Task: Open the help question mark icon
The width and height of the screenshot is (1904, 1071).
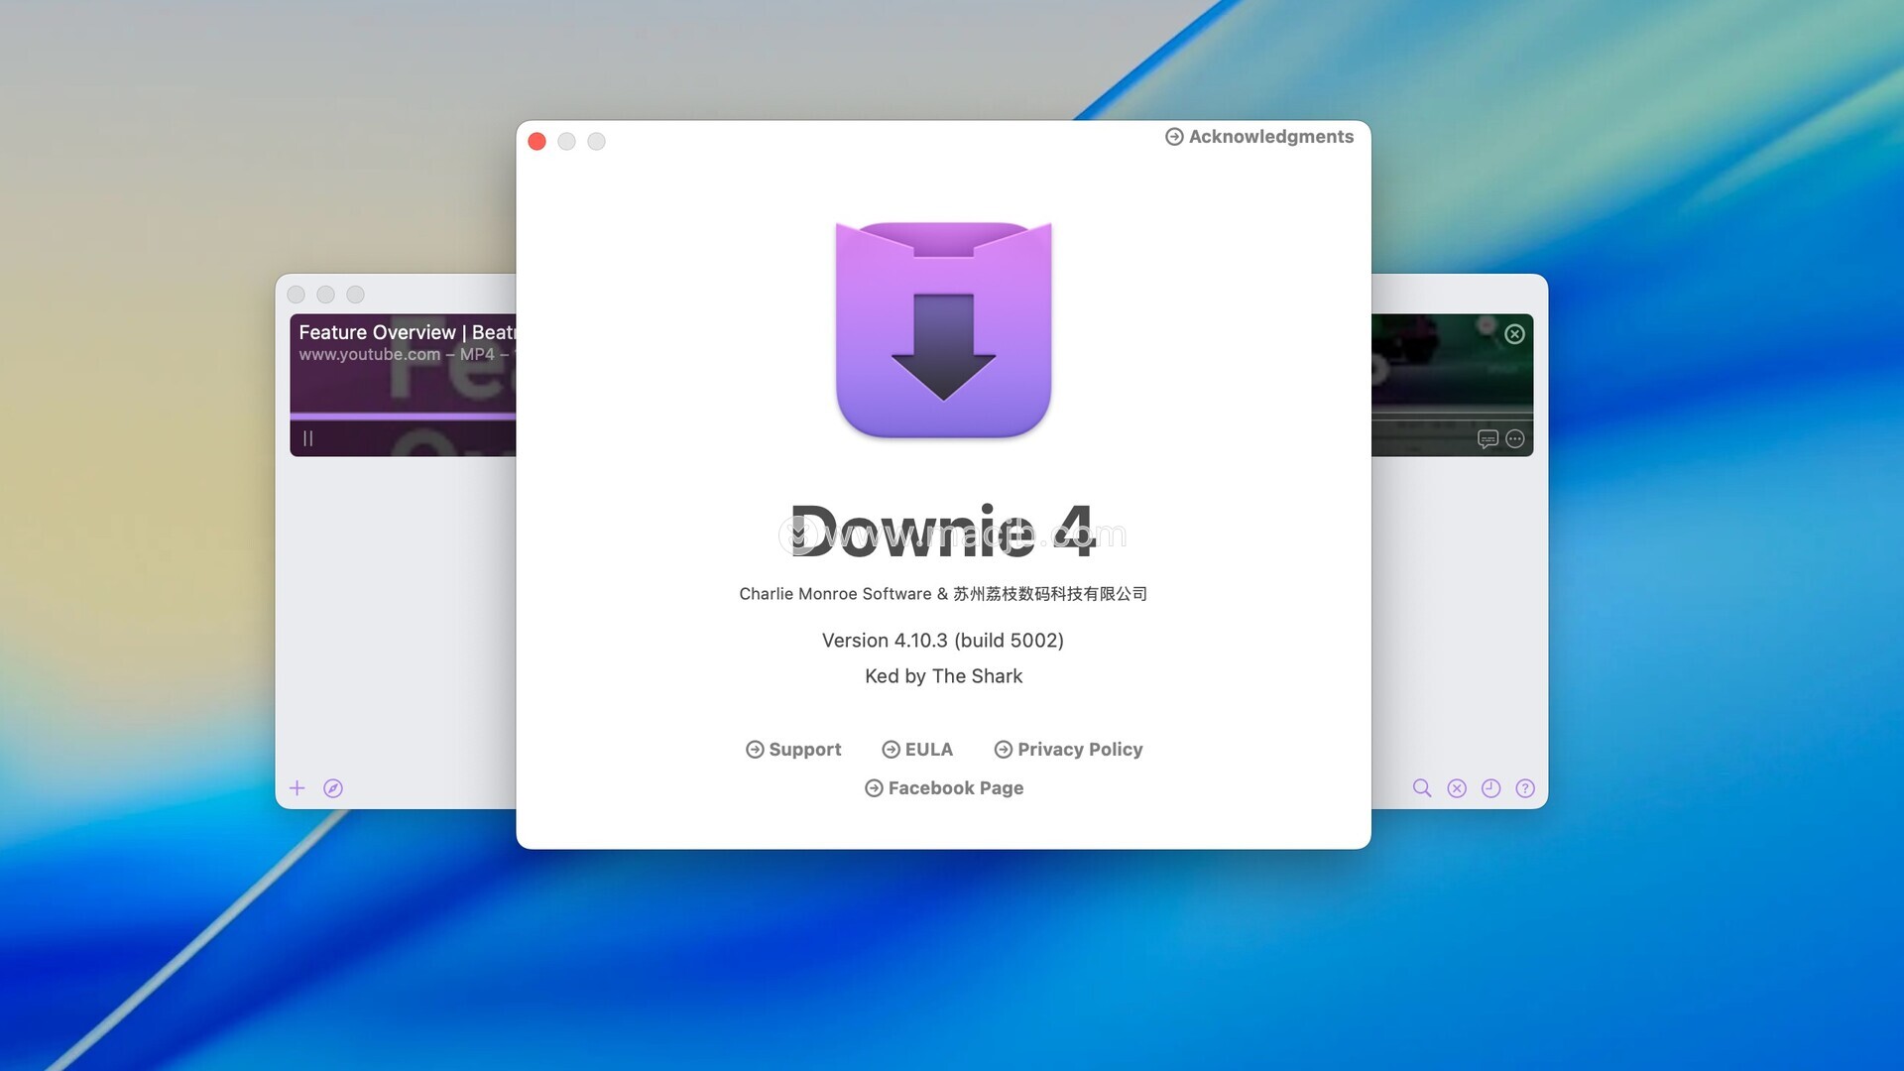Action: click(1525, 788)
